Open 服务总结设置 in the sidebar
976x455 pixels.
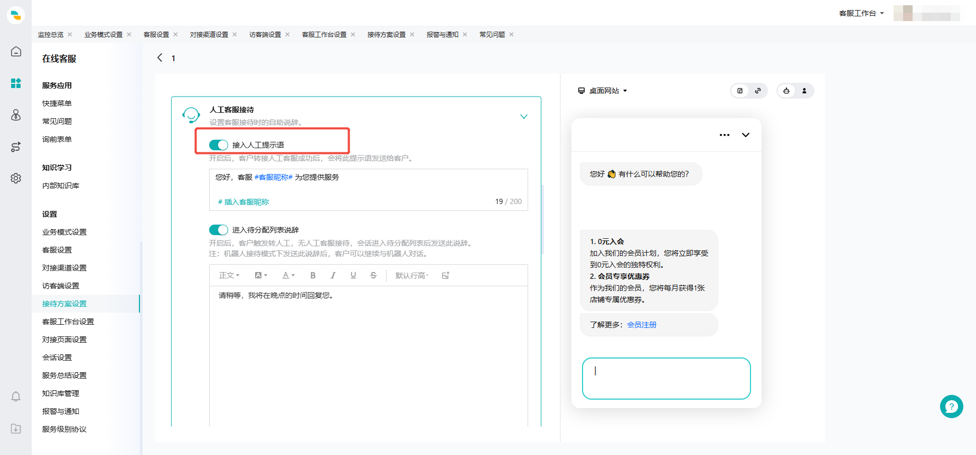[64, 375]
